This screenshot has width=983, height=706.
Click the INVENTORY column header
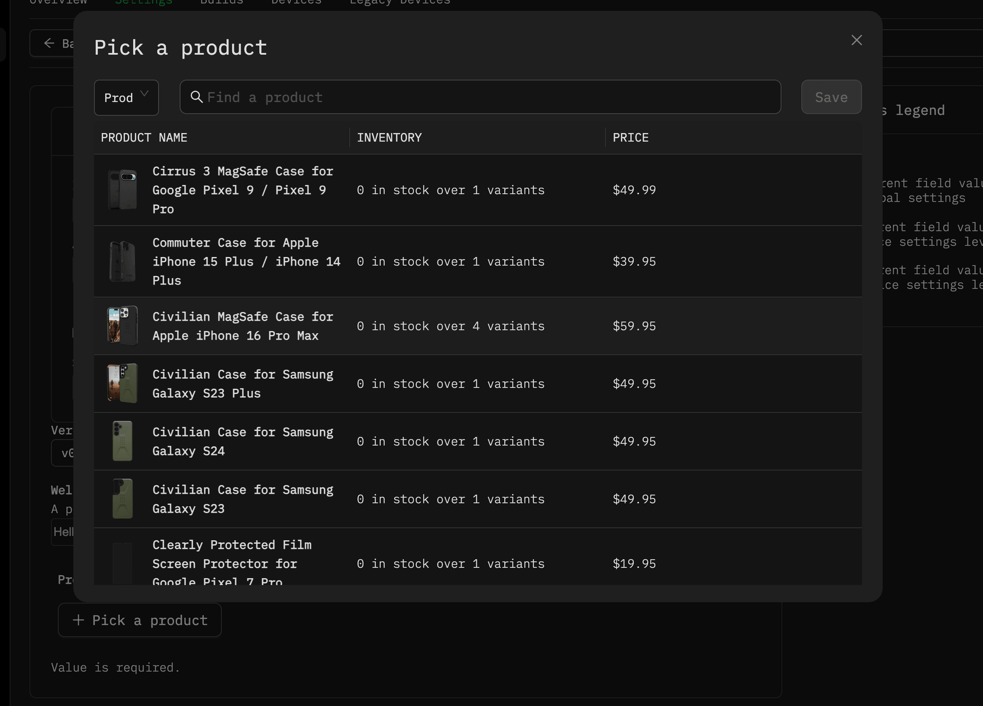pyautogui.click(x=389, y=137)
